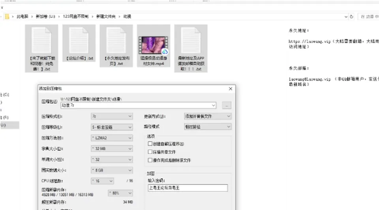Expand the address bar history dropdown
Image resolution: width=379 pixels, height=210 pixels.
[x=346, y=17]
